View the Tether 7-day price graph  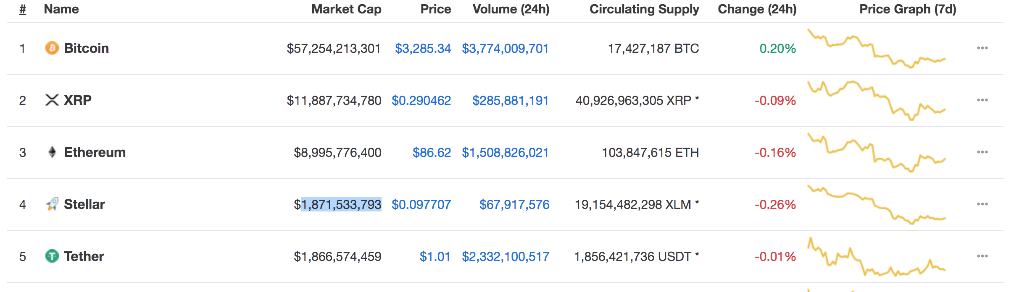click(x=876, y=256)
